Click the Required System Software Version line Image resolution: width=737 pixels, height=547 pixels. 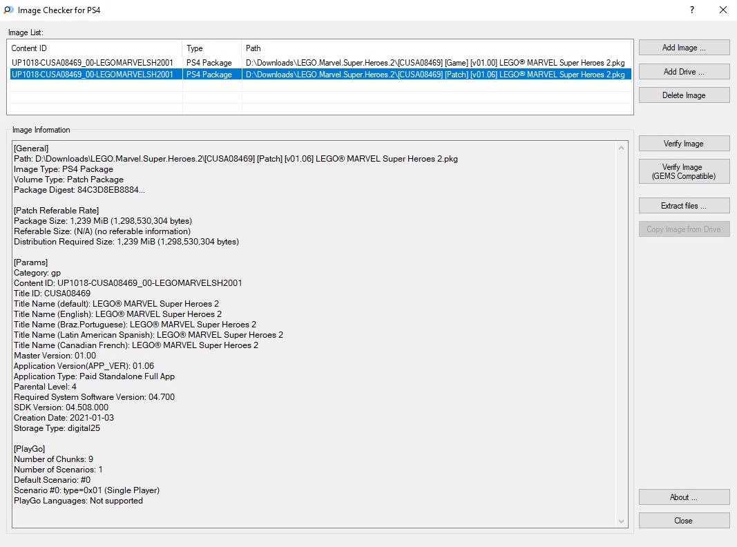94,396
